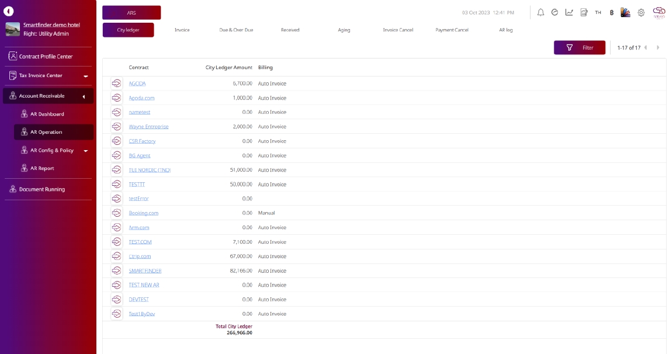
Task: Open Contract Profile Center in sidebar
Action: (46, 57)
